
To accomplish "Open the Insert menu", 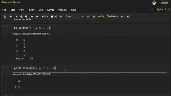I will 32,10.
